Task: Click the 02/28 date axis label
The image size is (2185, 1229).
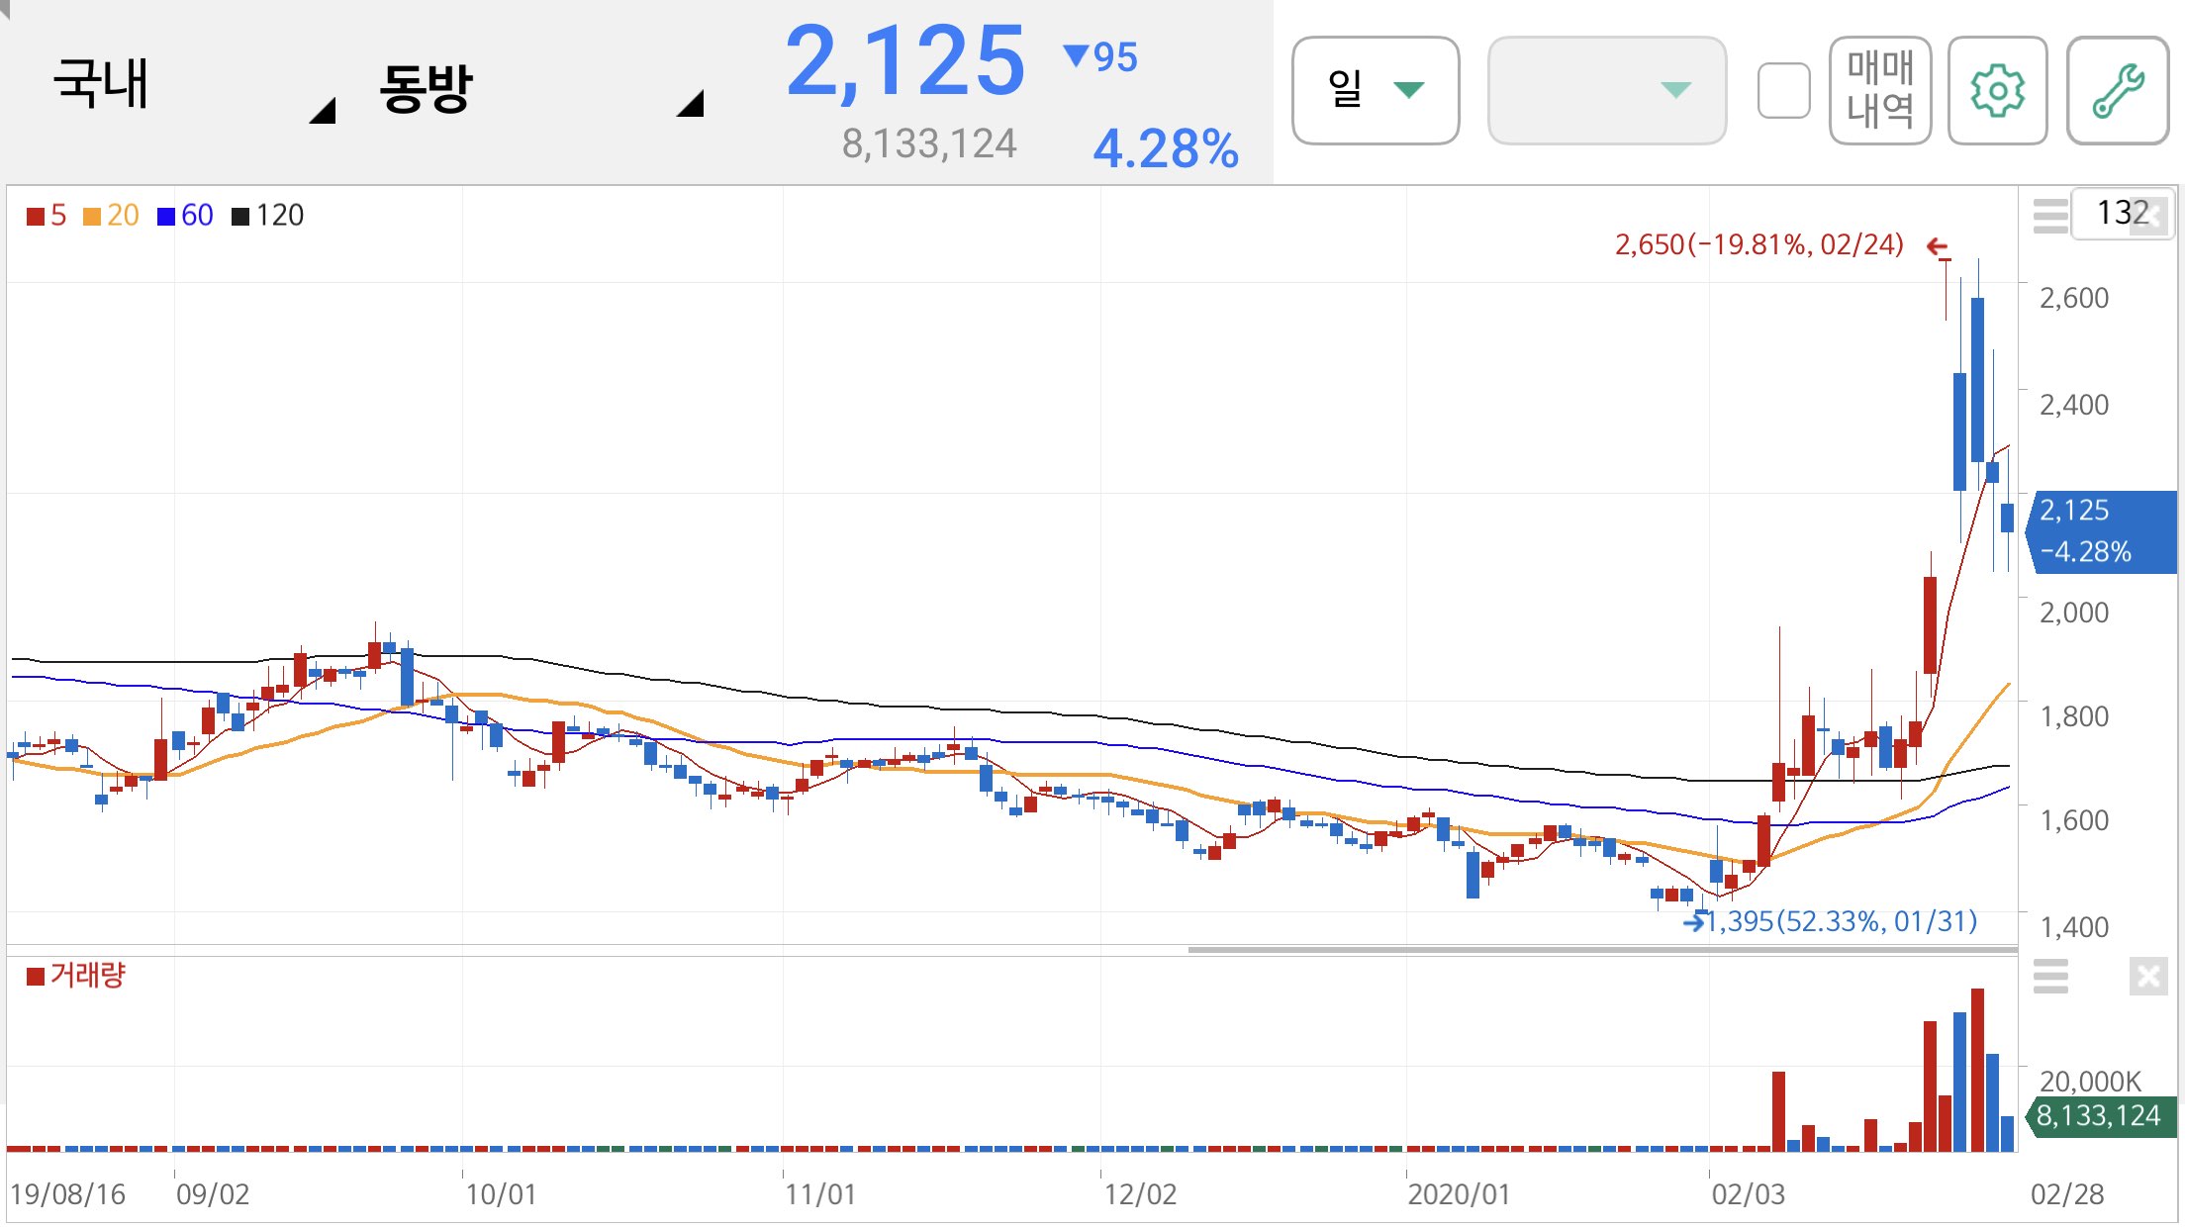Action: click(x=2067, y=1194)
